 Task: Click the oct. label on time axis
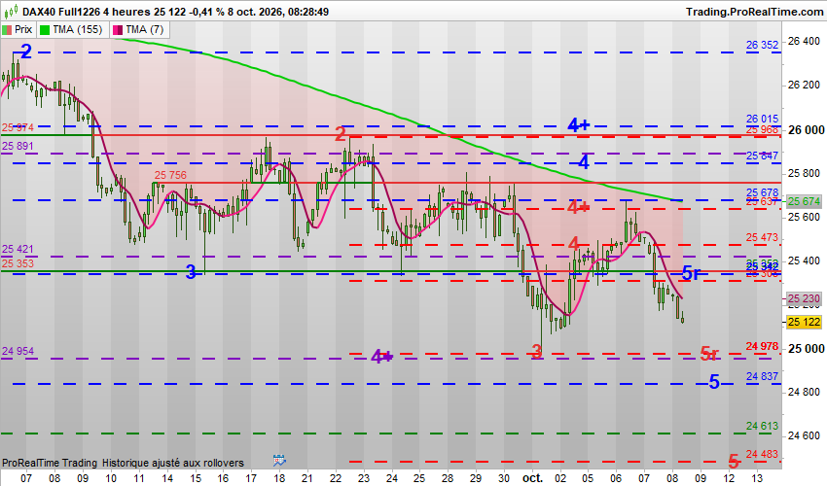pos(533,478)
